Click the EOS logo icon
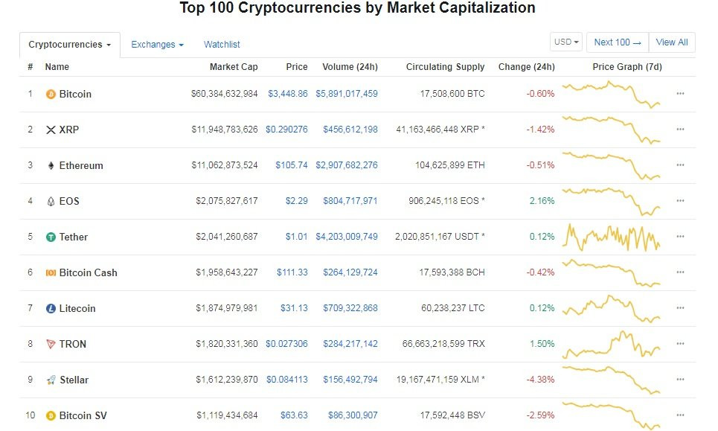Viewport: 718px width, 431px height. tap(51, 202)
